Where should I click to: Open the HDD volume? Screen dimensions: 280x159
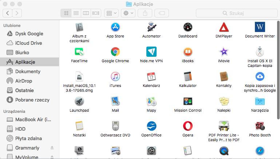coord(29,129)
